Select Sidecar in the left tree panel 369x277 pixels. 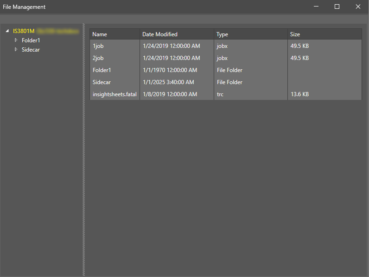31,50
